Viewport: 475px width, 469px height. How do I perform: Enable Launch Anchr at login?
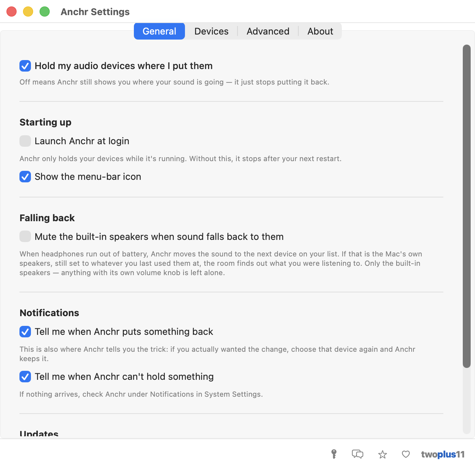coord(25,141)
